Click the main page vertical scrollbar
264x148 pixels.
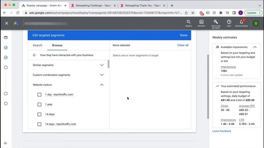208,87
